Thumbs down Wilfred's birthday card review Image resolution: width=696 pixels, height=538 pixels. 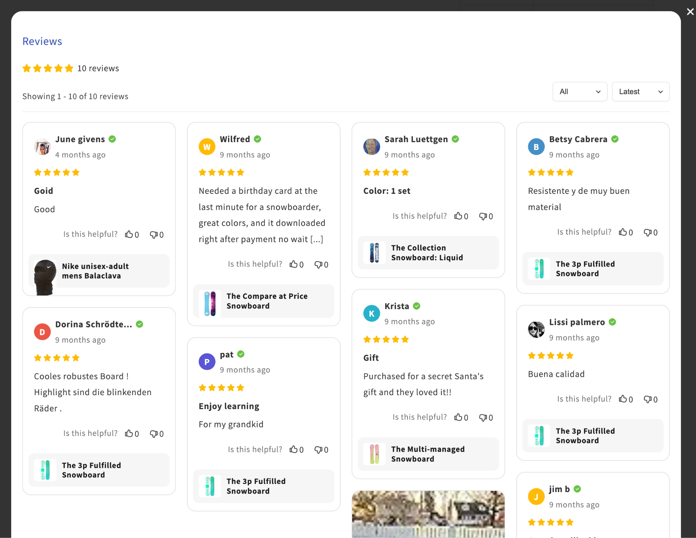pos(318,264)
